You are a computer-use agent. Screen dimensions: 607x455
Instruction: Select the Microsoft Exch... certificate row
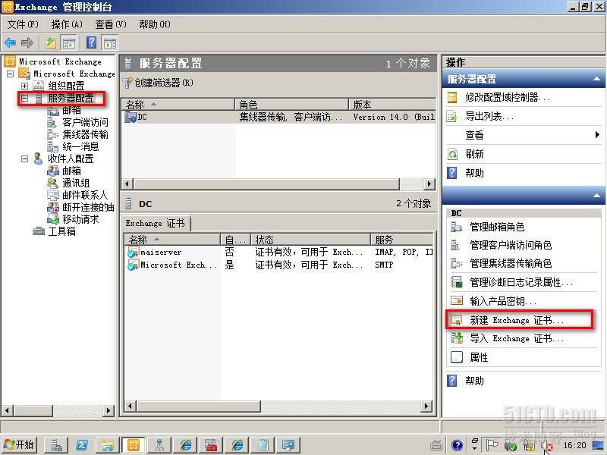(278, 265)
